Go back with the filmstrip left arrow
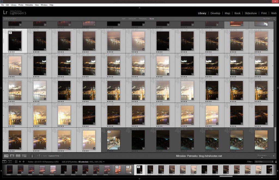279x180 pixels. pyautogui.click(x=20, y=162)
